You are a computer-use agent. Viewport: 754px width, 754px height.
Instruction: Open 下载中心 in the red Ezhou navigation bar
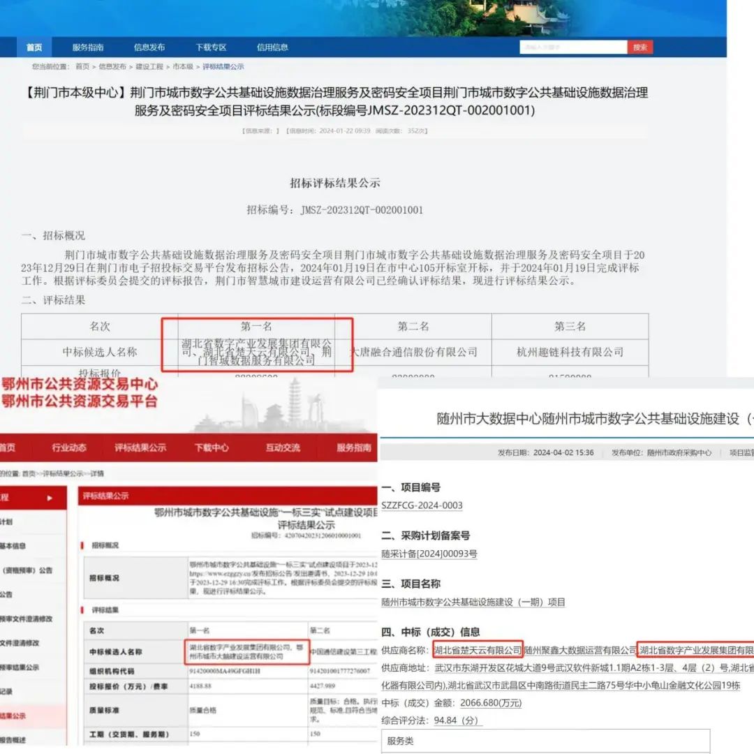pyautogui.click(x=212, y=448)
